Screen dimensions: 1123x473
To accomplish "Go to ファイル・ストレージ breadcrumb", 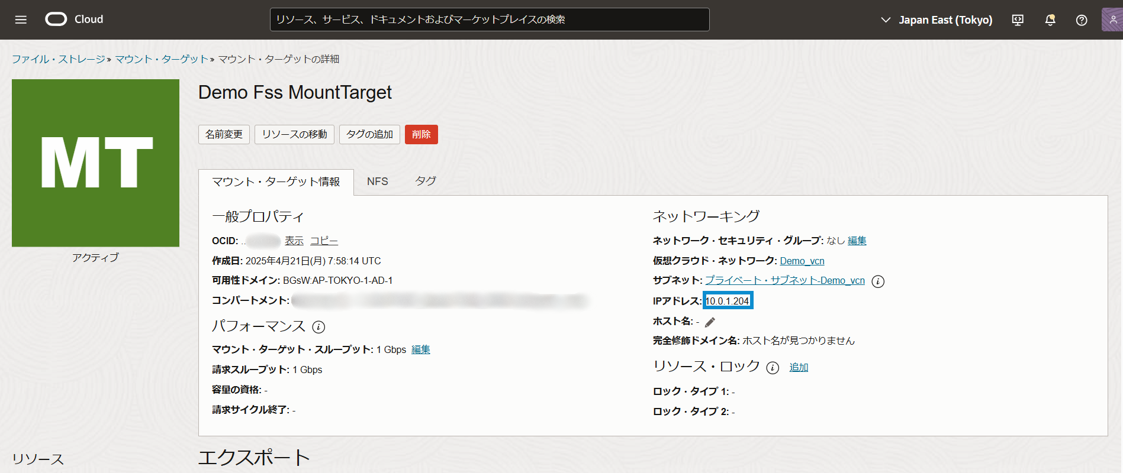I will (59, 59).
